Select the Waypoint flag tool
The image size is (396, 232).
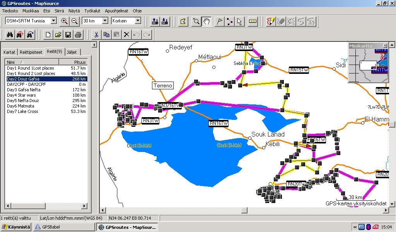[x=219, y=21]
